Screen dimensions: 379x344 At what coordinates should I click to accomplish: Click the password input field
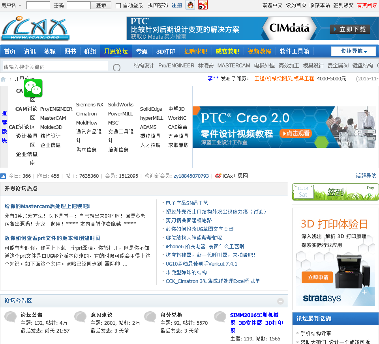[x=79, y=5]
